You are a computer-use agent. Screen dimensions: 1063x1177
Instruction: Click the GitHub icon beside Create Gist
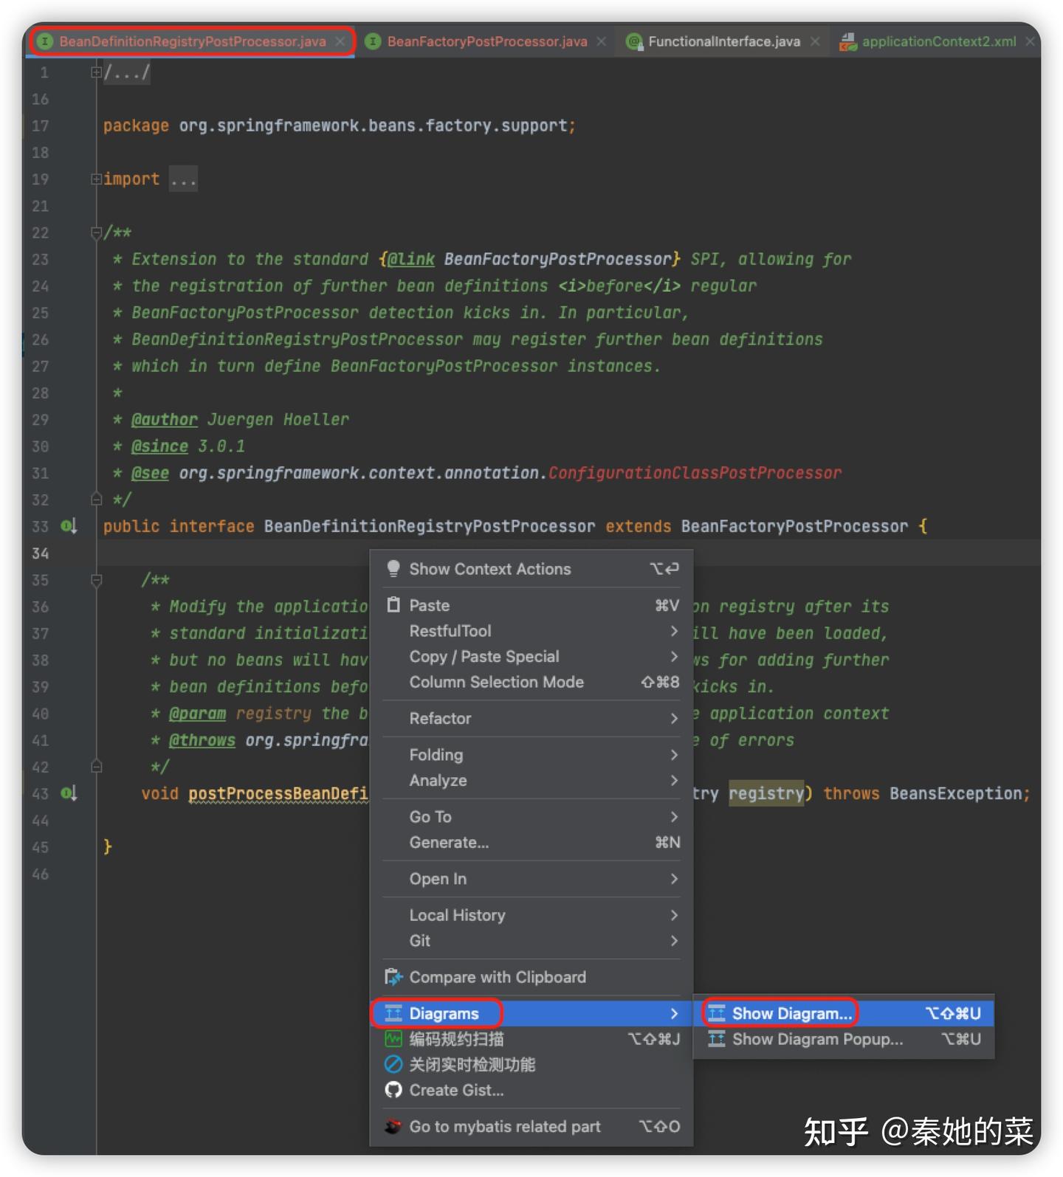(x=393, y=1090)
